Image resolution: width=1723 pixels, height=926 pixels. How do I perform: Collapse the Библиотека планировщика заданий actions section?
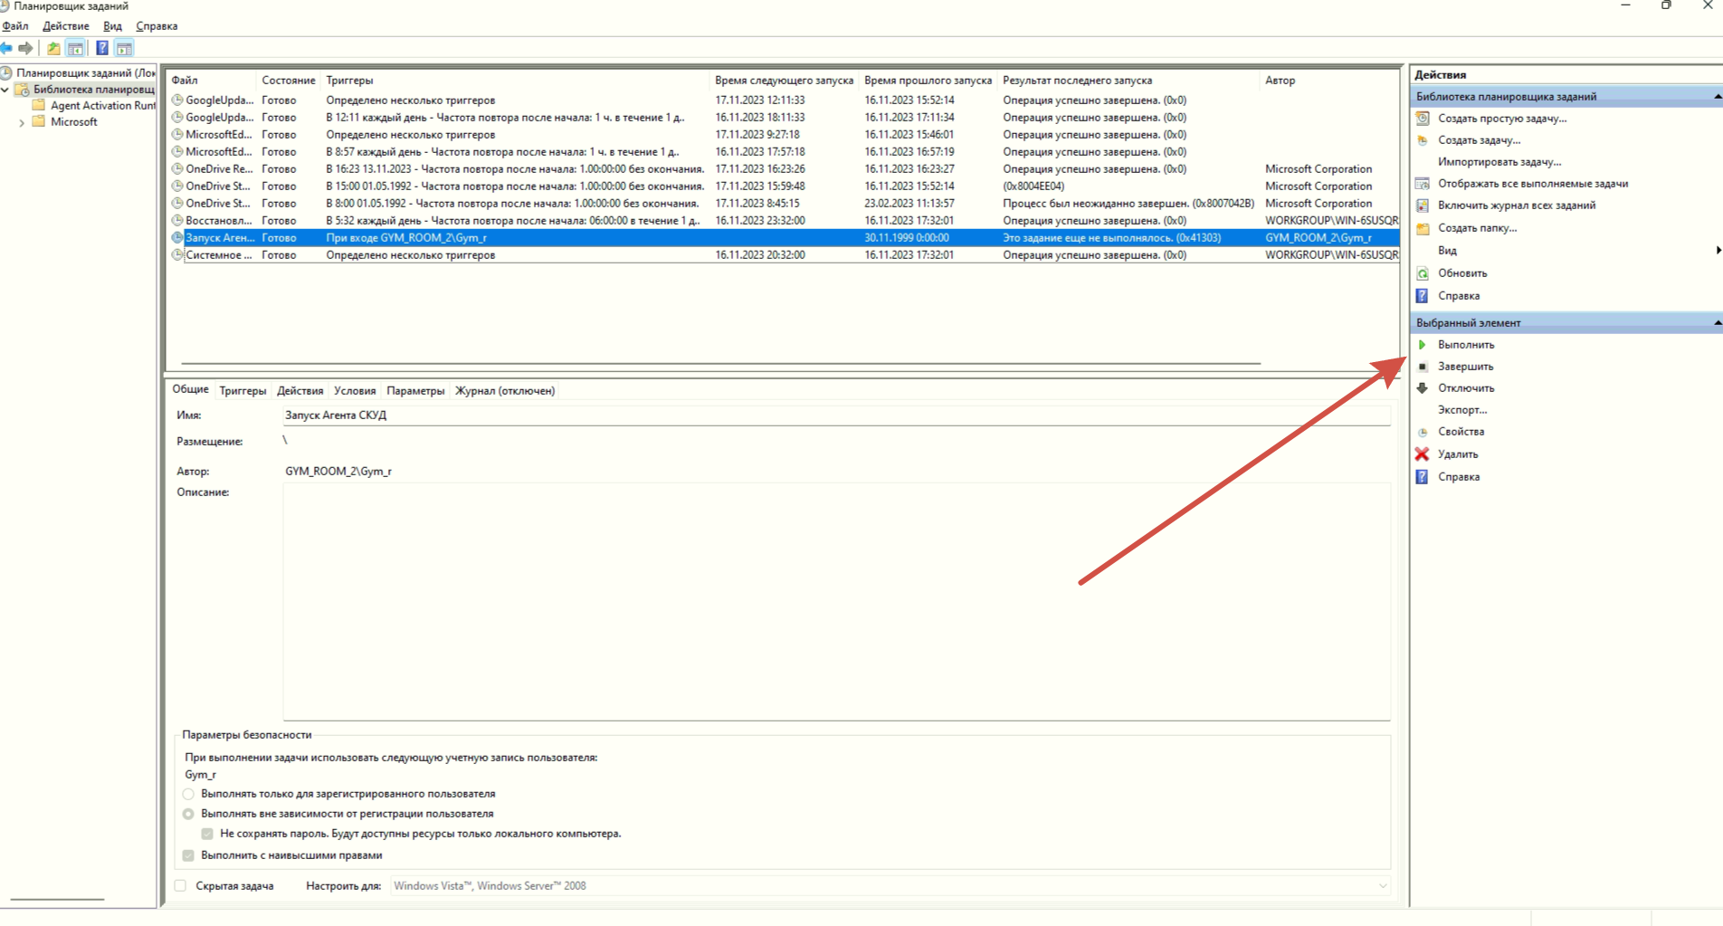coord(1717,96)
